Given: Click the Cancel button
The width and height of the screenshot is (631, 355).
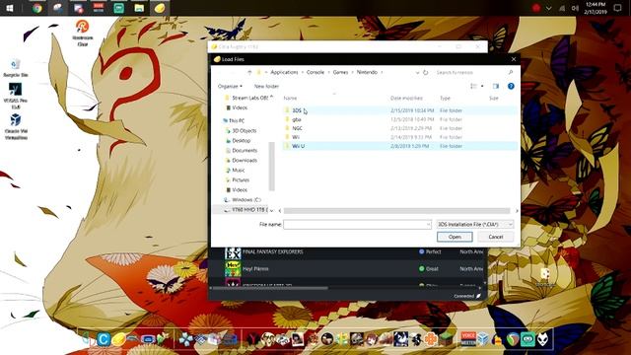Looking at the screenshot, I should click(x=496, y=237).
